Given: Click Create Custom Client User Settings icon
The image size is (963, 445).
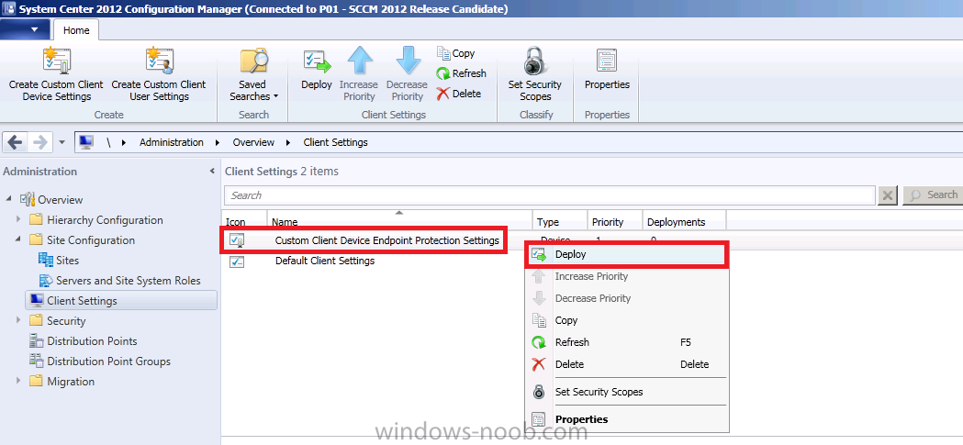Looking at the screenshot, I should (x=159, y=61).
